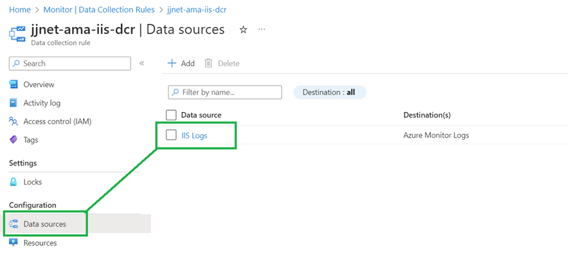This screenshot has width=568, height=258.
Task: Open the more options ellipsis menu
Action: 262,30
